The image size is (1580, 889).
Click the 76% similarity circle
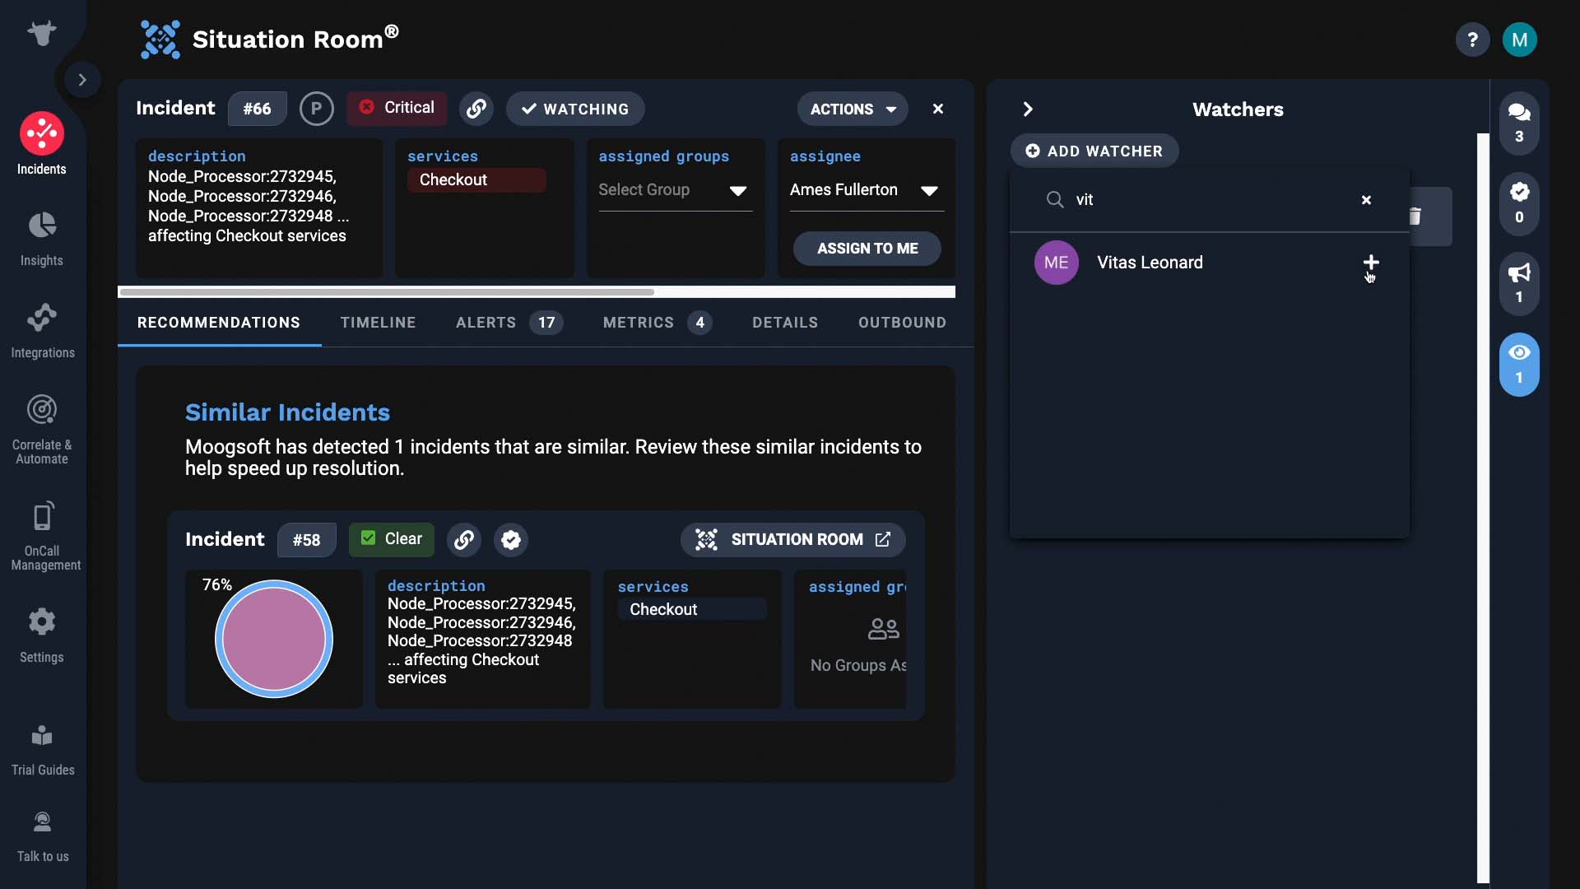click(x=274, y=640)
